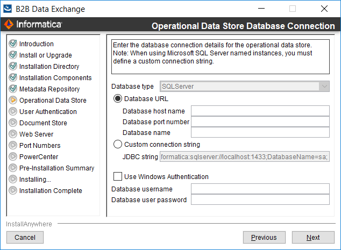Image resolution: width=341 pixels, height=250 pixels.
Task: Focus the Database host name field
Action: coord(260,111)
